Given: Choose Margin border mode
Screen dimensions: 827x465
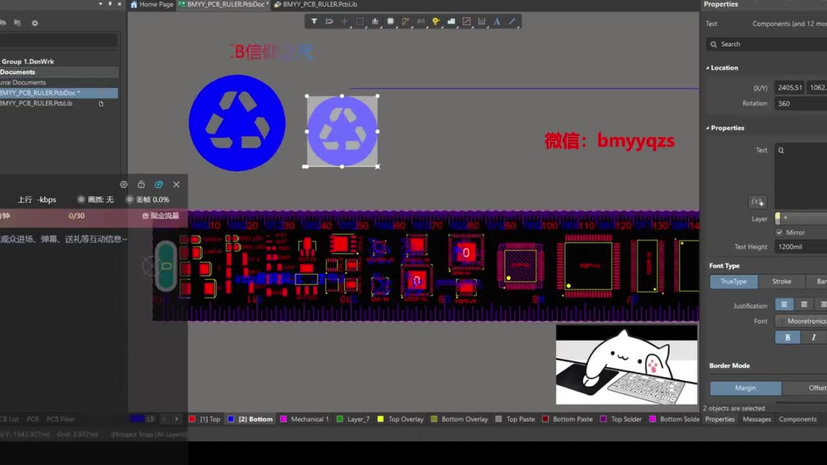Looking at the screenshot, I should click(x=746, y=388).
